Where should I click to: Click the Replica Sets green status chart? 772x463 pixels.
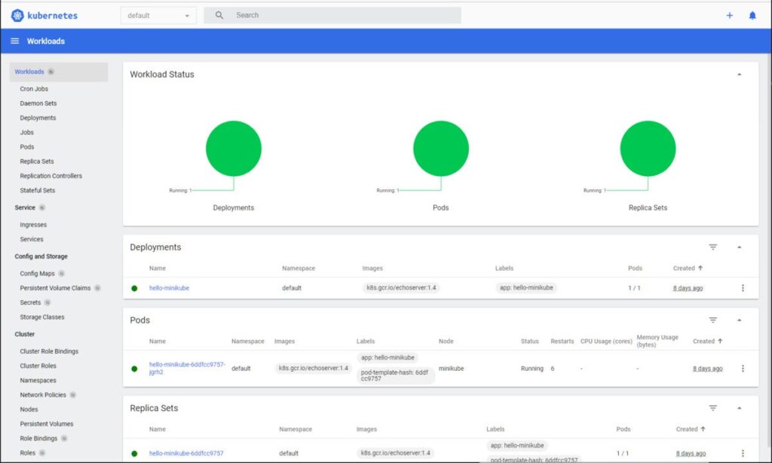coord(648,149)
